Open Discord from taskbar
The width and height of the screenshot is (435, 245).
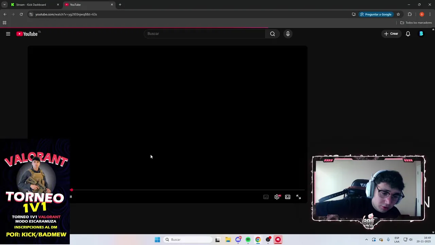[x=238, y=240]
